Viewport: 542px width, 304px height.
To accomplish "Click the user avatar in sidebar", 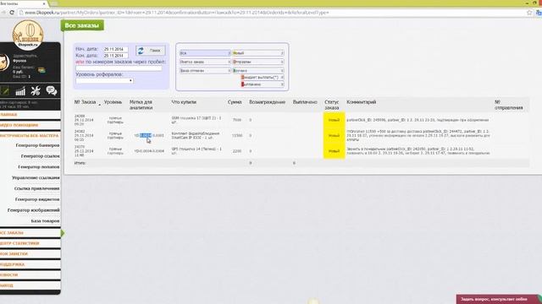I will tap(3, 62).
